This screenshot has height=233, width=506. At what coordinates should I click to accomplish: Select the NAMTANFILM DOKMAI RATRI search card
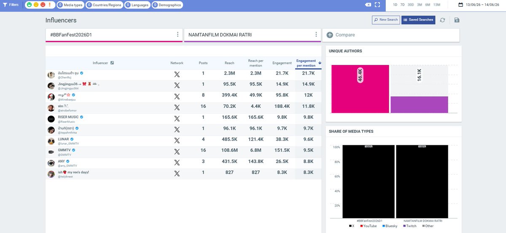pos(252,35)
